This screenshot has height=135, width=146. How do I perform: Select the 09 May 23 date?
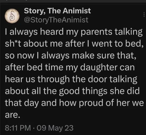click(55, 128)
